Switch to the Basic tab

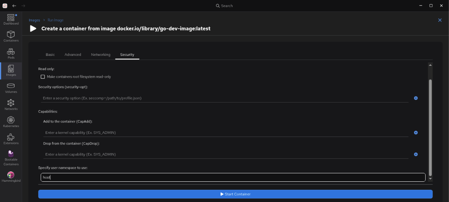pyautogui.click(x=50, y=54)
